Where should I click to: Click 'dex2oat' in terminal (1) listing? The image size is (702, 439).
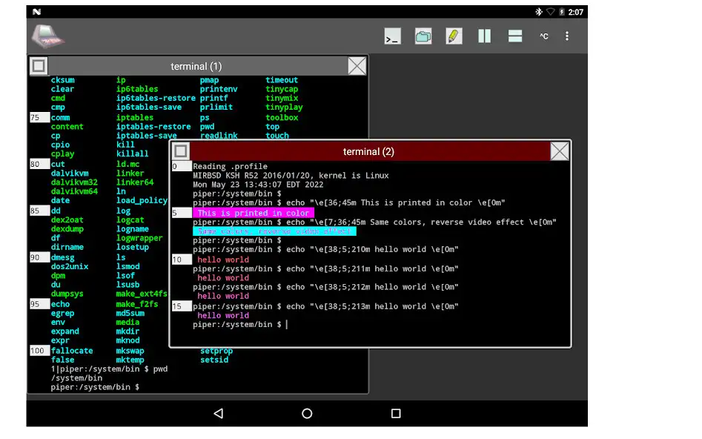coord(67,219)
